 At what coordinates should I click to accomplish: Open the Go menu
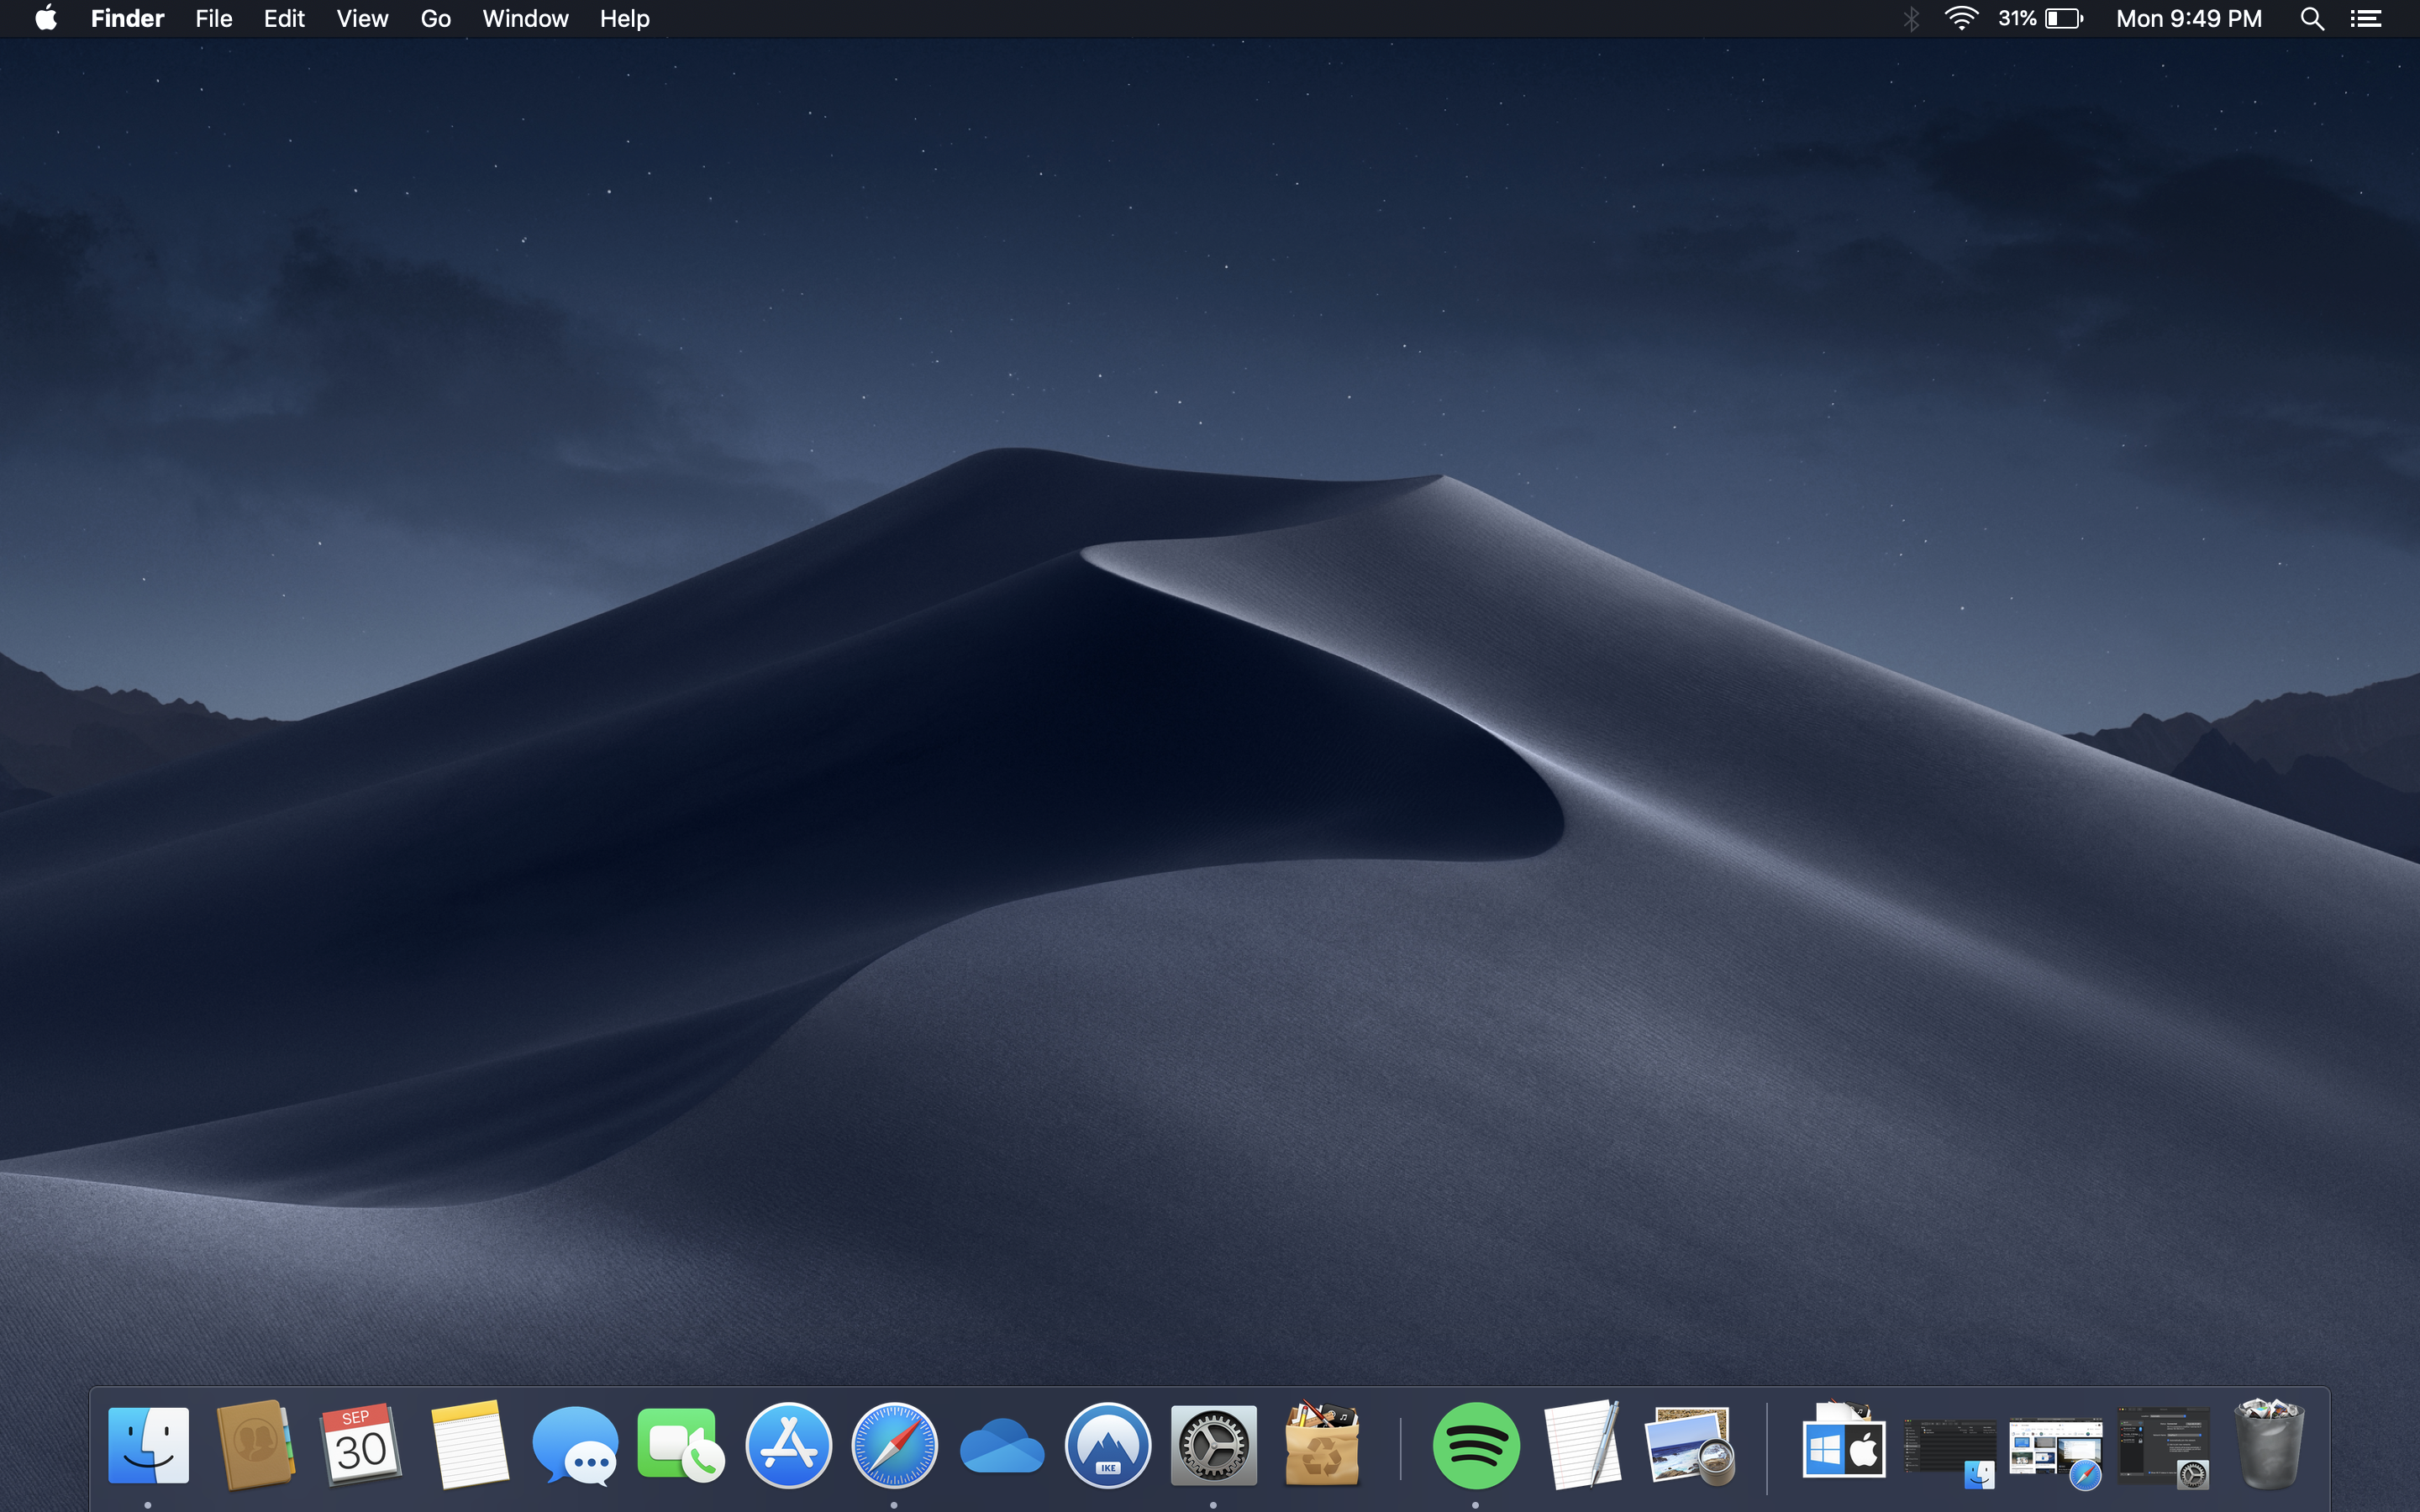point(435,19)
